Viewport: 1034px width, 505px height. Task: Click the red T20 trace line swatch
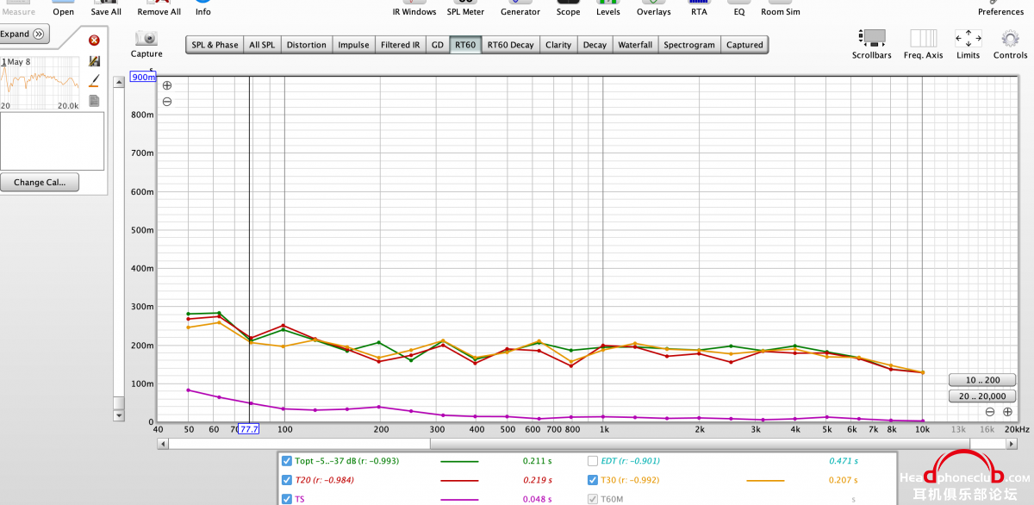tap(461, 480)
